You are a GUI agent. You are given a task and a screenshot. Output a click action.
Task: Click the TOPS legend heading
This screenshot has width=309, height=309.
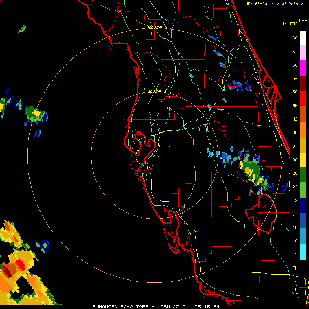tap(302, 21)
